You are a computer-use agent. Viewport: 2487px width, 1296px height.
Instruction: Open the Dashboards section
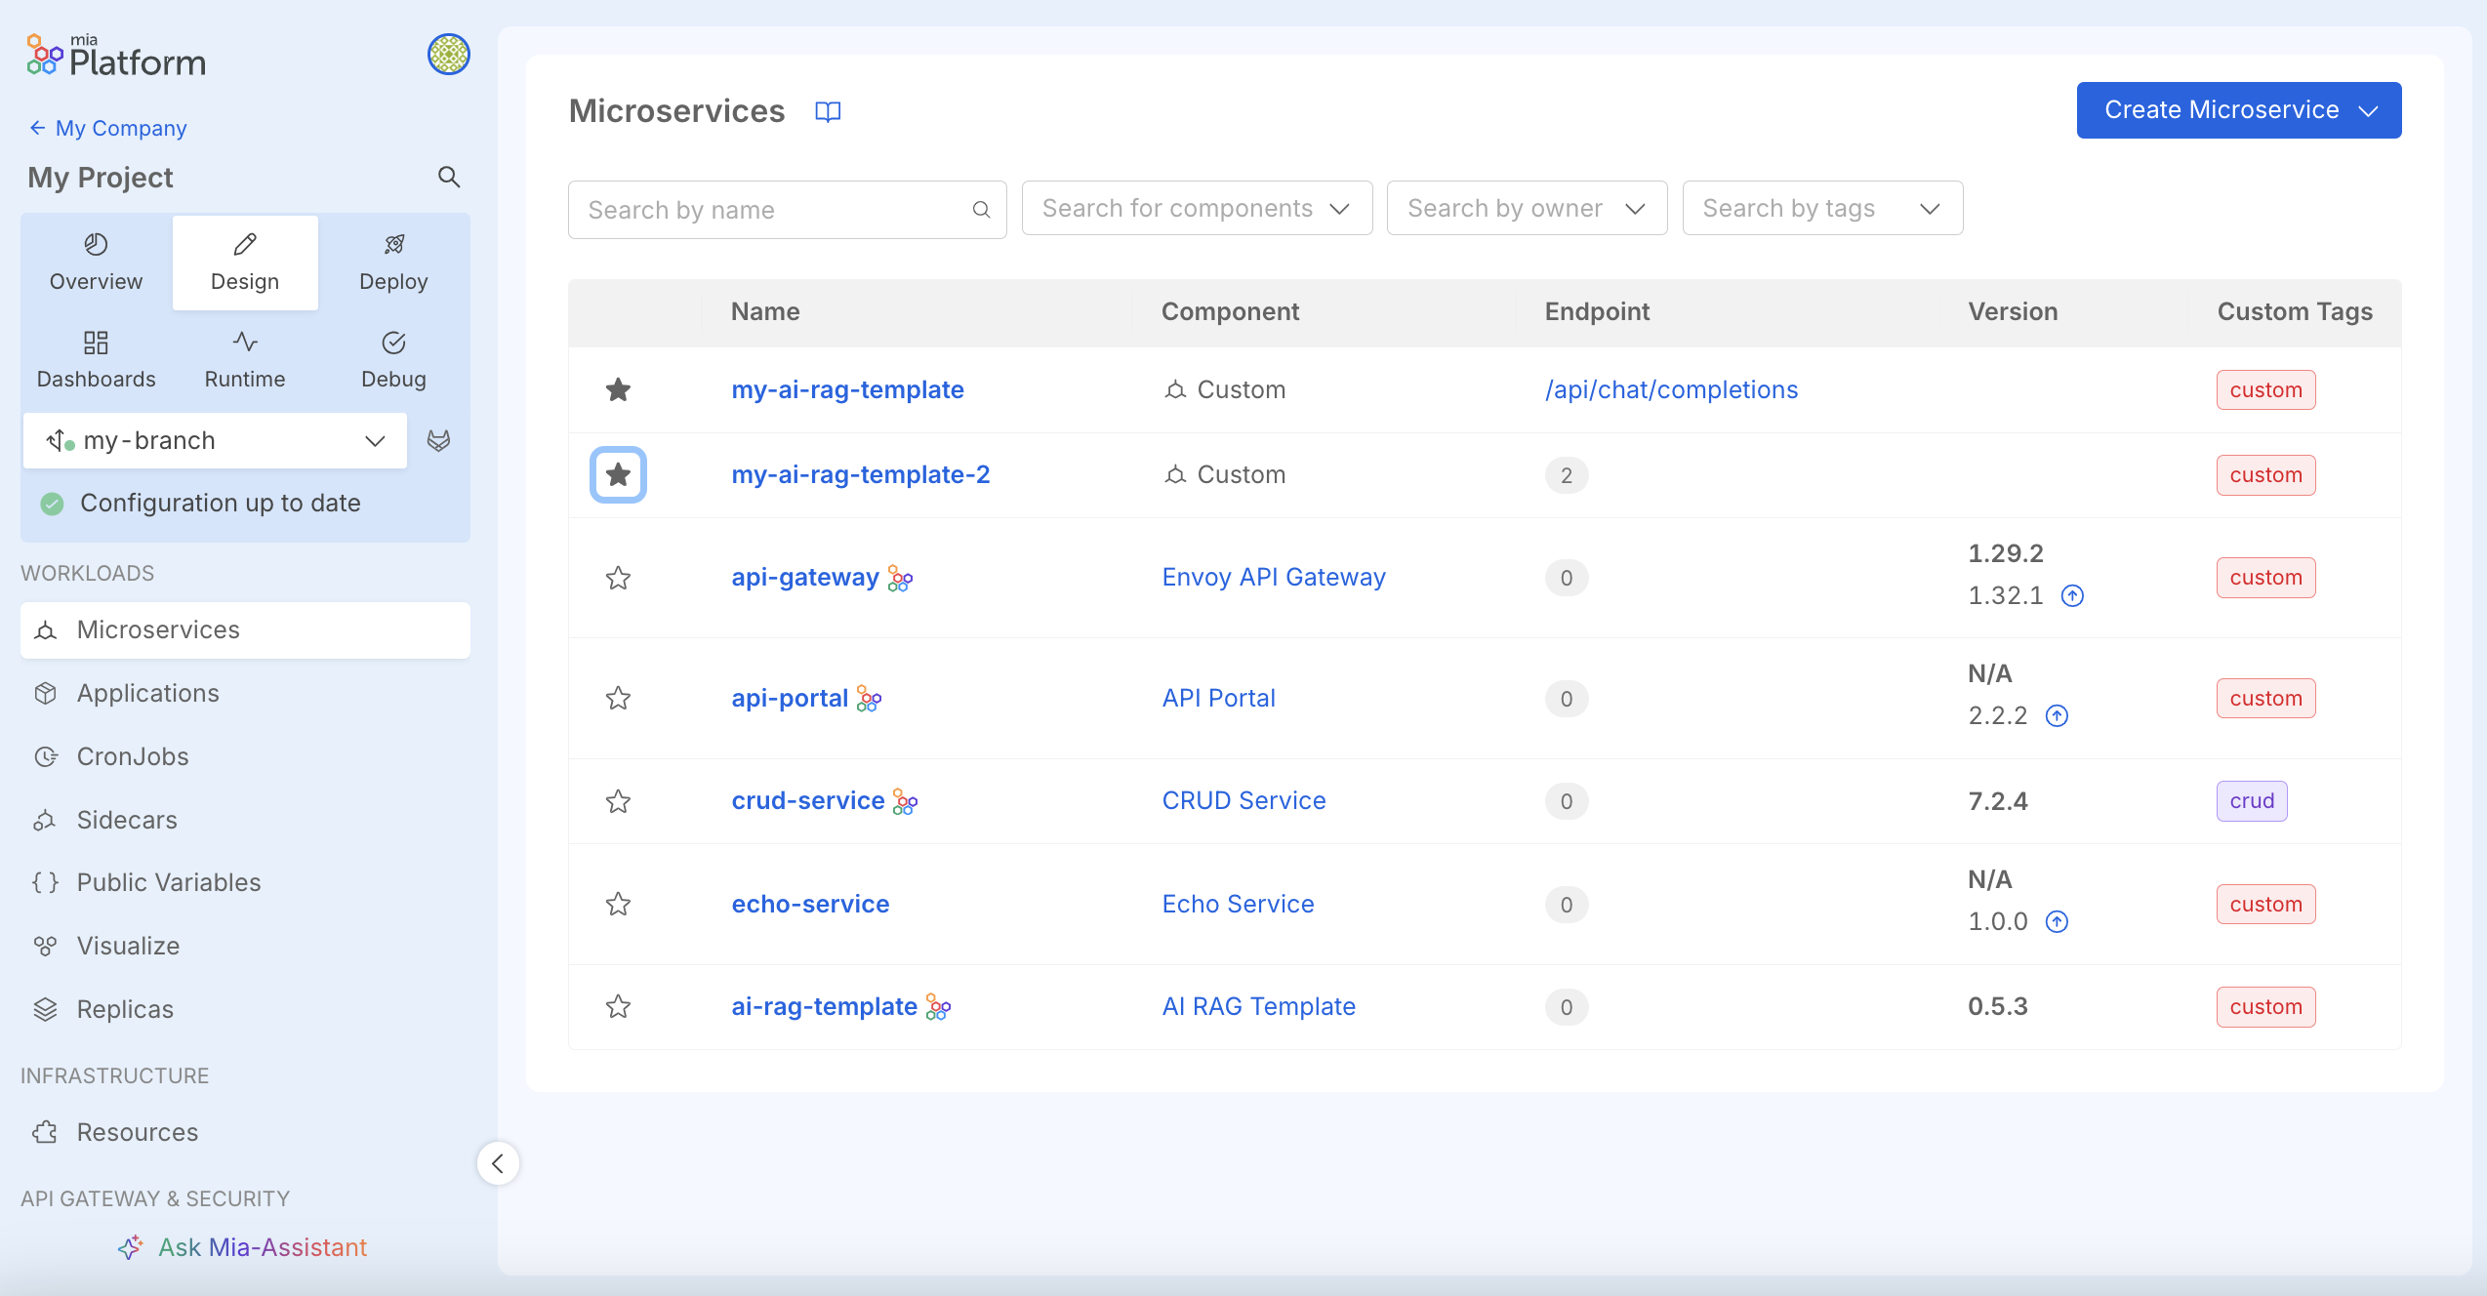[96, 360]
